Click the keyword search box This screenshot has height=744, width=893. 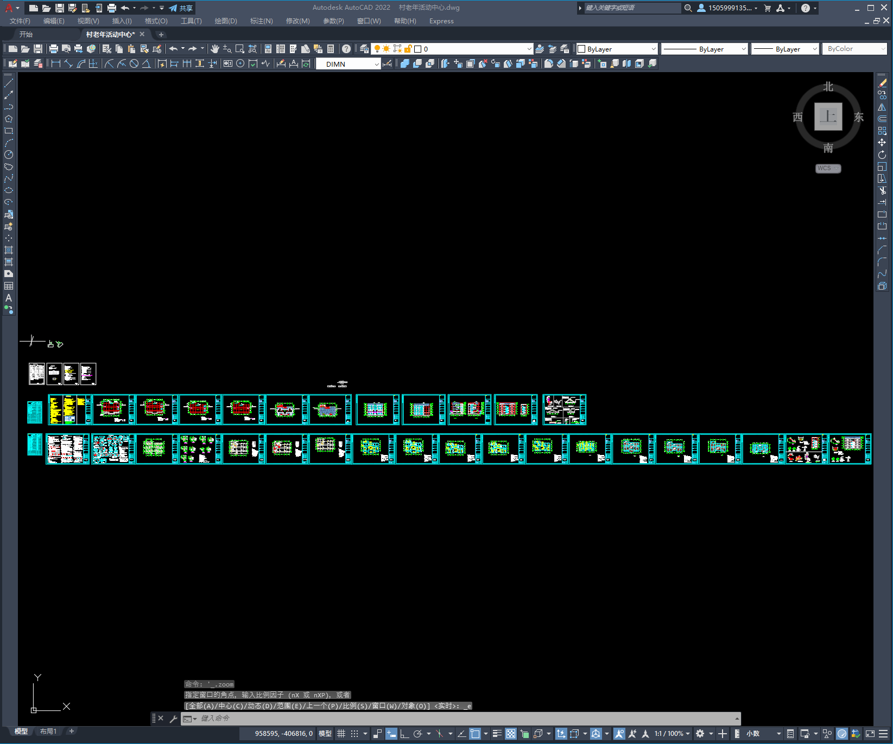(632, 8)
